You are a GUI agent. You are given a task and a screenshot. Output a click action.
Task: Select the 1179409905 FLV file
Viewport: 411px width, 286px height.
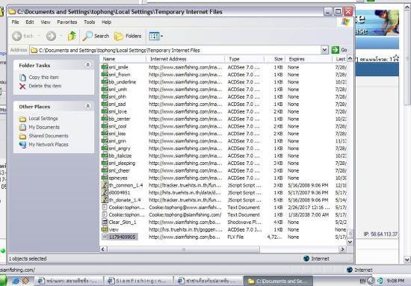122,237
